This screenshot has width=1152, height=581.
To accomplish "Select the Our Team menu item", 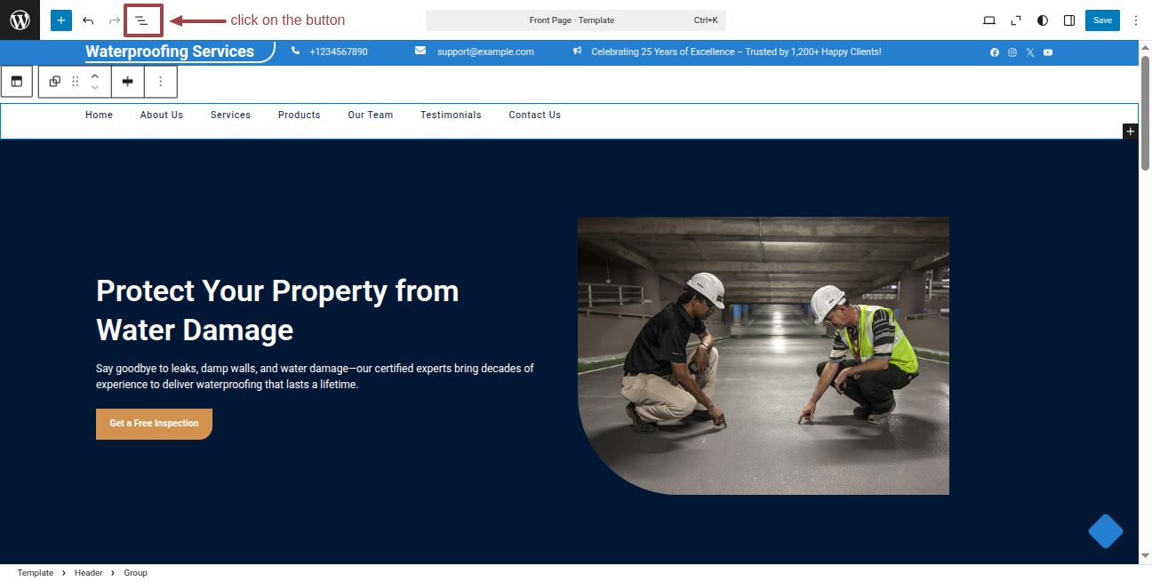I will [x=370, y=115].
